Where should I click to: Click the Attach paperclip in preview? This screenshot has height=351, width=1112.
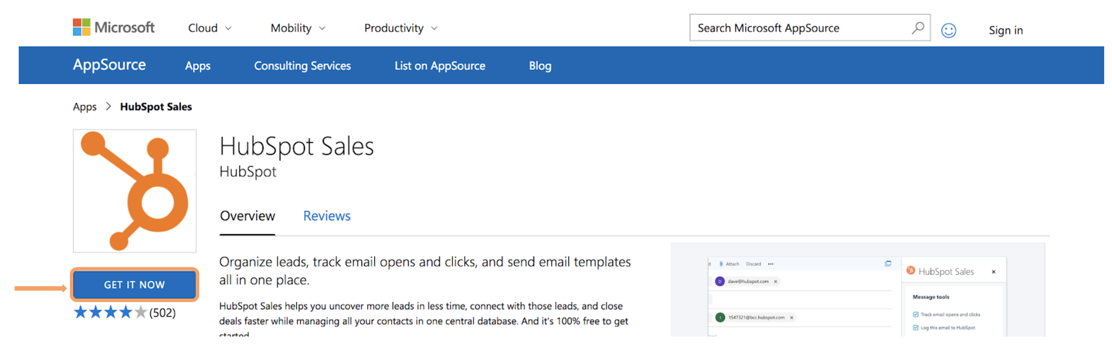pos(721,264)
